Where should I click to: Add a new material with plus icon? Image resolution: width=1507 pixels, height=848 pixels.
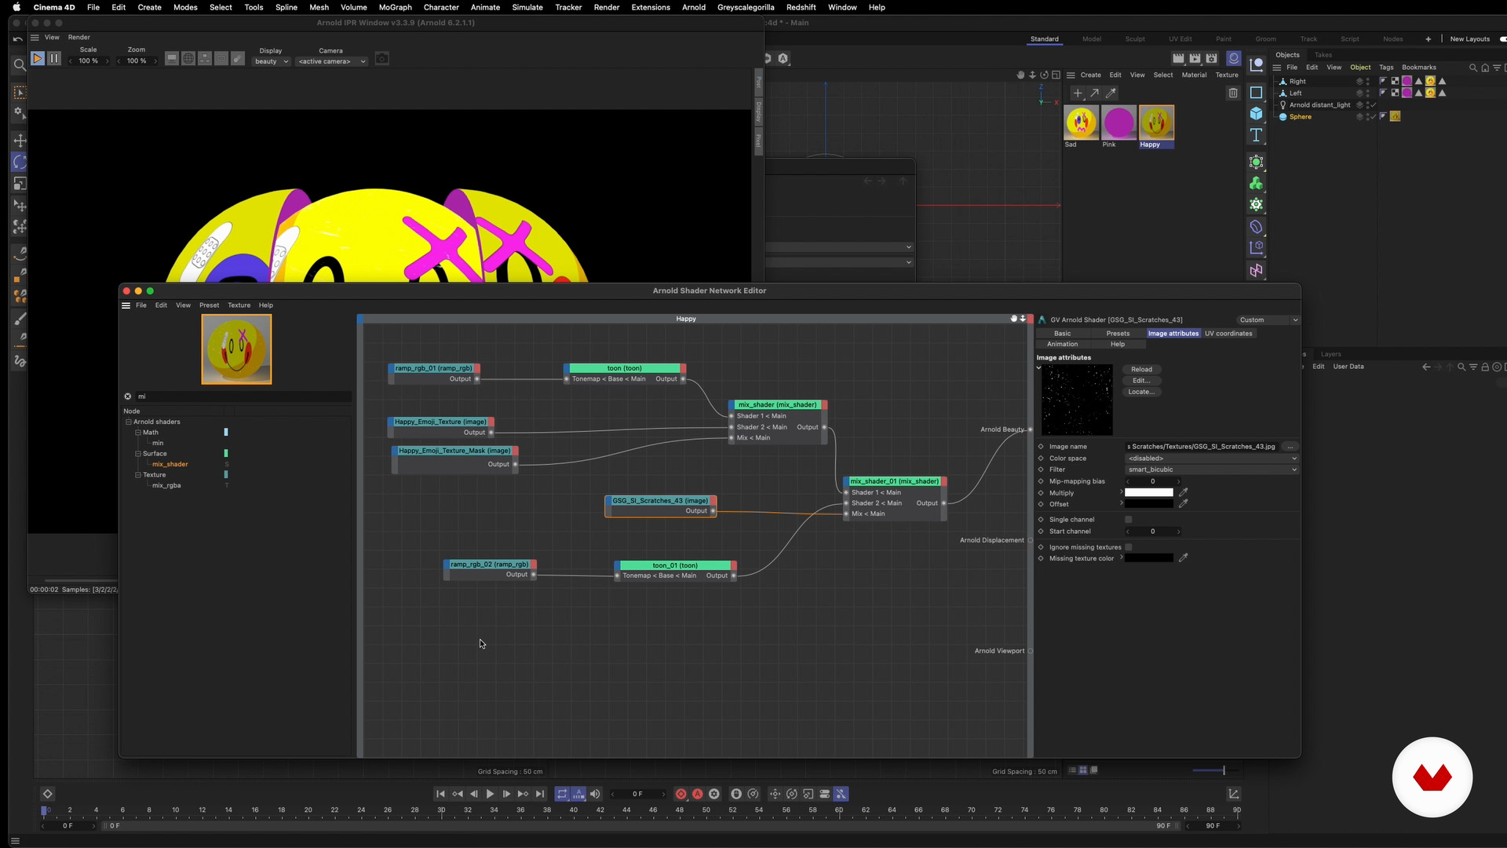pyautogui.click(x=1078, y=93)
